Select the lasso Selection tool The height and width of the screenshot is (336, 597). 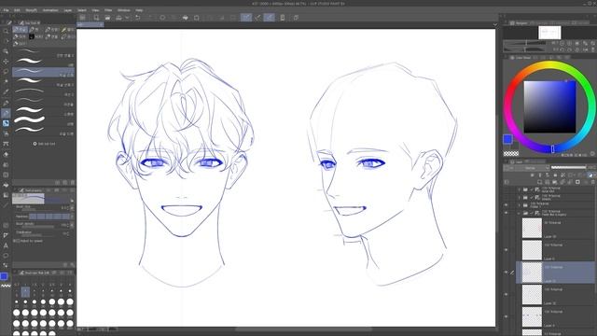pyautogui.click(x=6, y=71)
